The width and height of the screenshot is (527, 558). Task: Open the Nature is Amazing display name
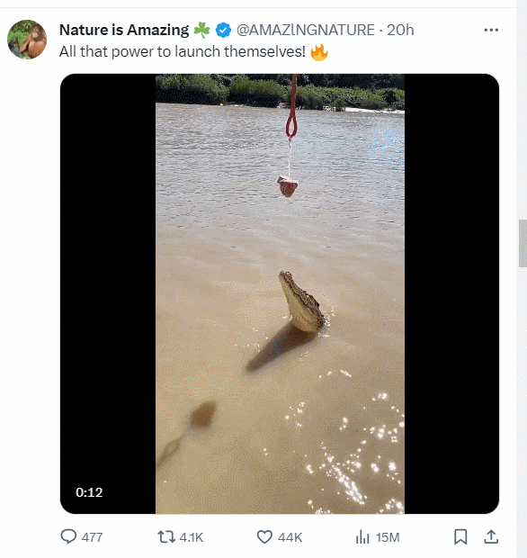click(124, 30)
